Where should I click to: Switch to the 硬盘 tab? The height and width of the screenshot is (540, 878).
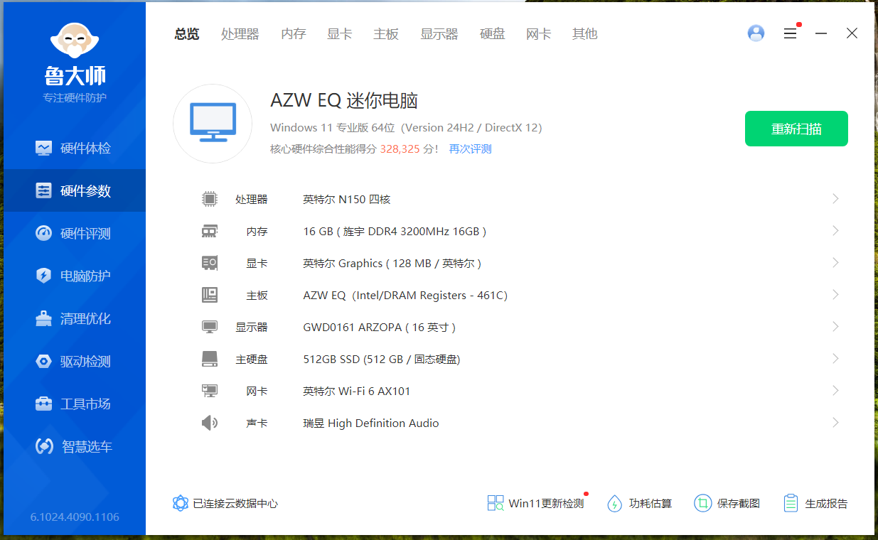pos(493,34)
